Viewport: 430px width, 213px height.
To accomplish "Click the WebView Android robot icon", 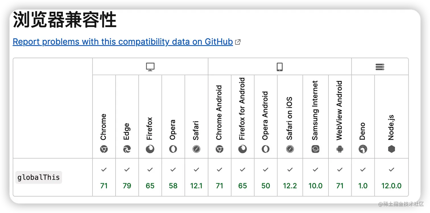I will [340, 149].
